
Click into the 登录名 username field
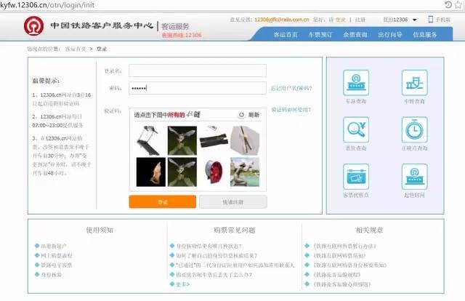(197, 71)
